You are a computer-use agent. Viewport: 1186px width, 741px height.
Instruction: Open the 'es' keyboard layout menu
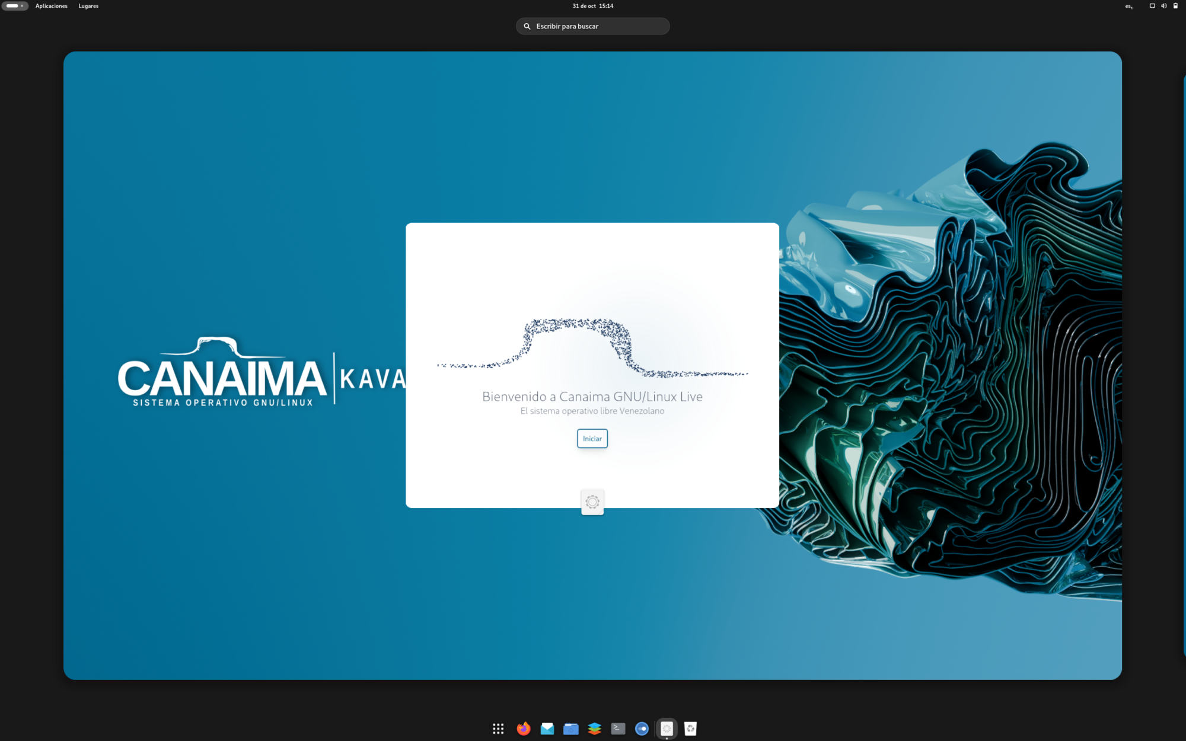tap(1128, 6)
